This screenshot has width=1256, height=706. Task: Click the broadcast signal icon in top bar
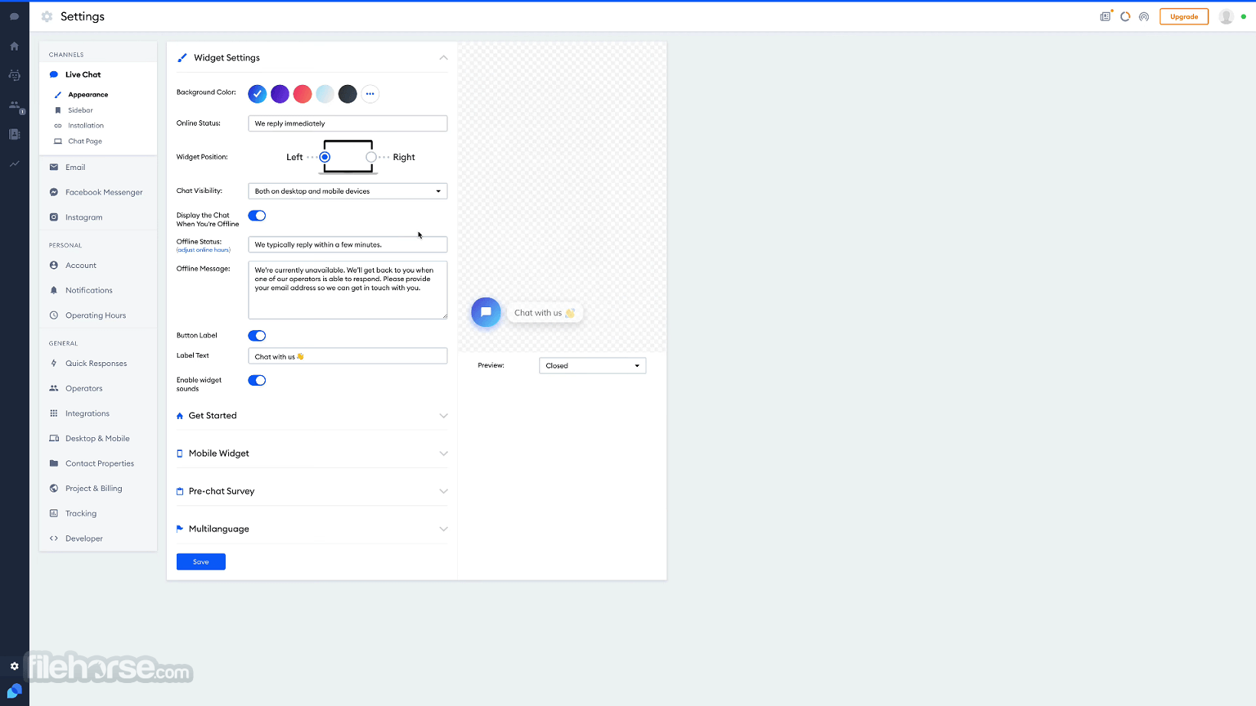(1144, 16)
